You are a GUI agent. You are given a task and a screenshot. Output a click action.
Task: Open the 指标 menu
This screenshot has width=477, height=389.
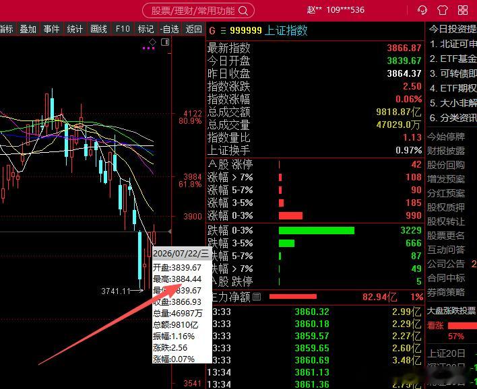click(7, 29)
